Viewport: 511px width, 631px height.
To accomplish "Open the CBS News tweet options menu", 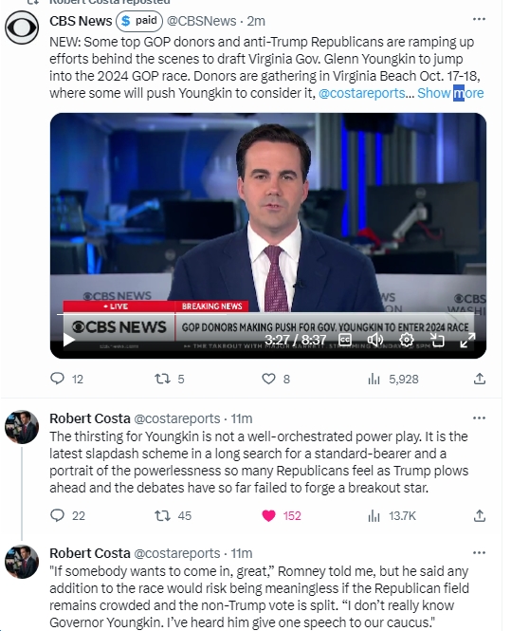I will click(479, 19).
